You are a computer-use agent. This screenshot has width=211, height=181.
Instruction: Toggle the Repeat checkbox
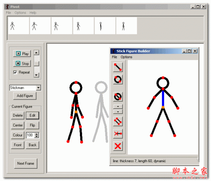click(15, 72)
